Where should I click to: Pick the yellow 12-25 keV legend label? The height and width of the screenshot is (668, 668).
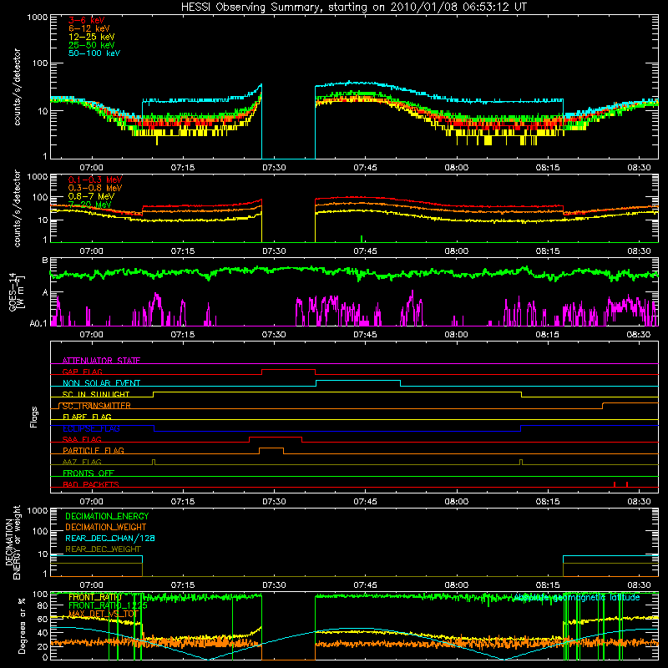pyautogui.click(x=91, y=37)
